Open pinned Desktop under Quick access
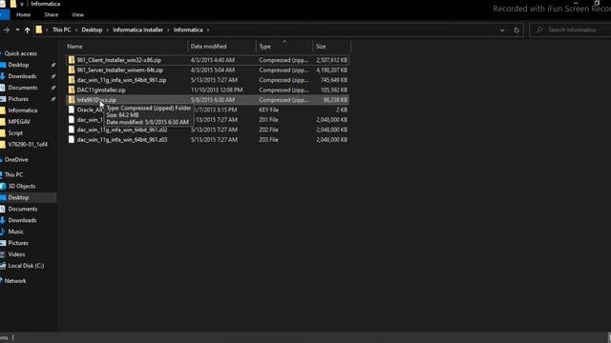The width and height of the screenshot is (611, 343). [18, 65]
